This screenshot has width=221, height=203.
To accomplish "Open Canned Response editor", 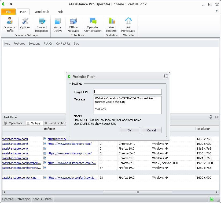I will (41, 25).
